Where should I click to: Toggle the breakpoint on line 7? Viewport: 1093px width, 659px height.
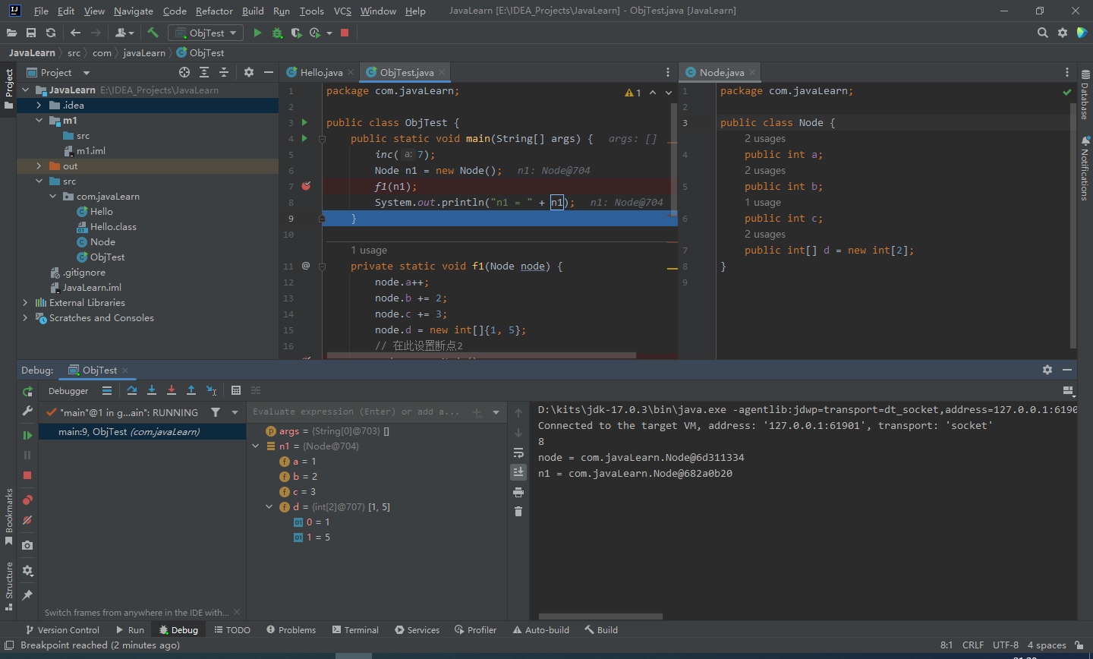306,186
